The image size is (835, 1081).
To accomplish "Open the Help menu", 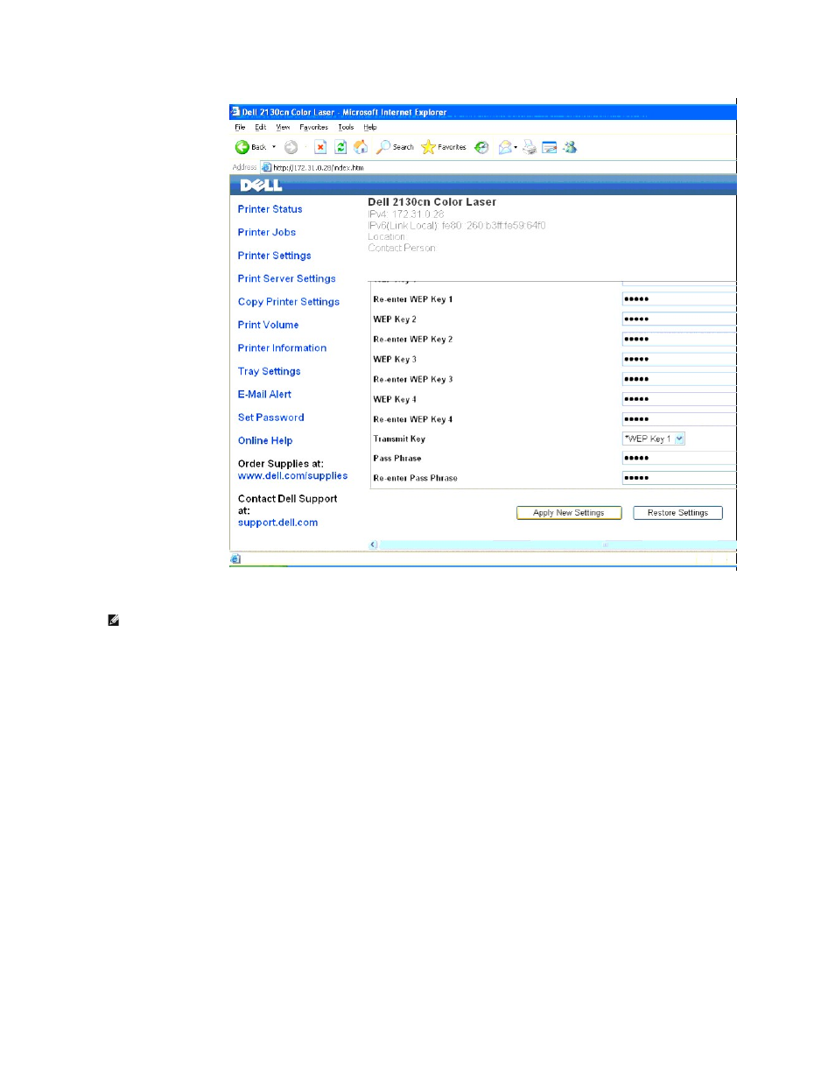I will [x=370, y=127].
